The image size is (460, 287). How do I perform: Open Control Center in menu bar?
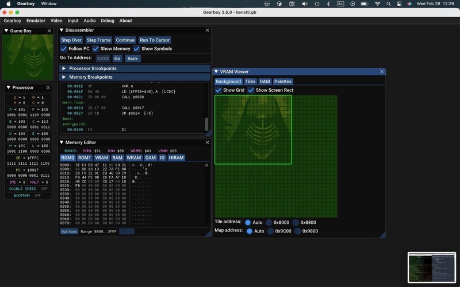tap(399, 4)
